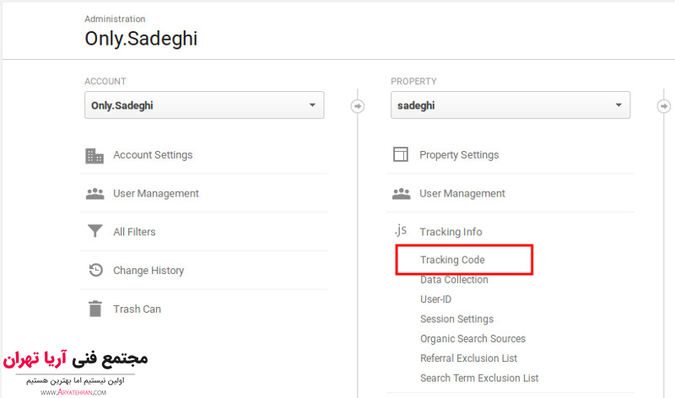Click the account User Management people icon
The height and width of the screenshot is (398, 675).
94,193
